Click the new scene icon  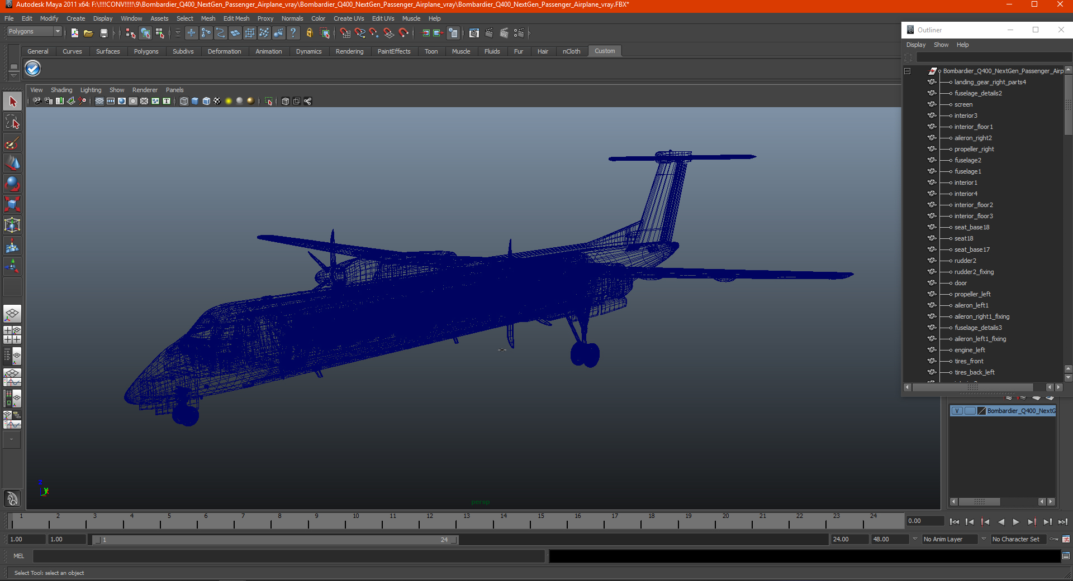tap(74, 33)
